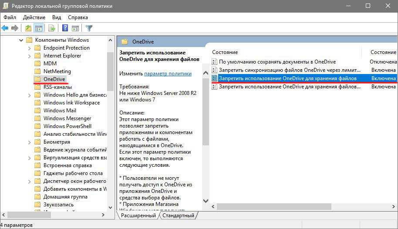Click the tree pane vertical scrollbar thumb
The width and height of the screenshot is (398, 229).
pyautogui.click(x=110, y=71)
